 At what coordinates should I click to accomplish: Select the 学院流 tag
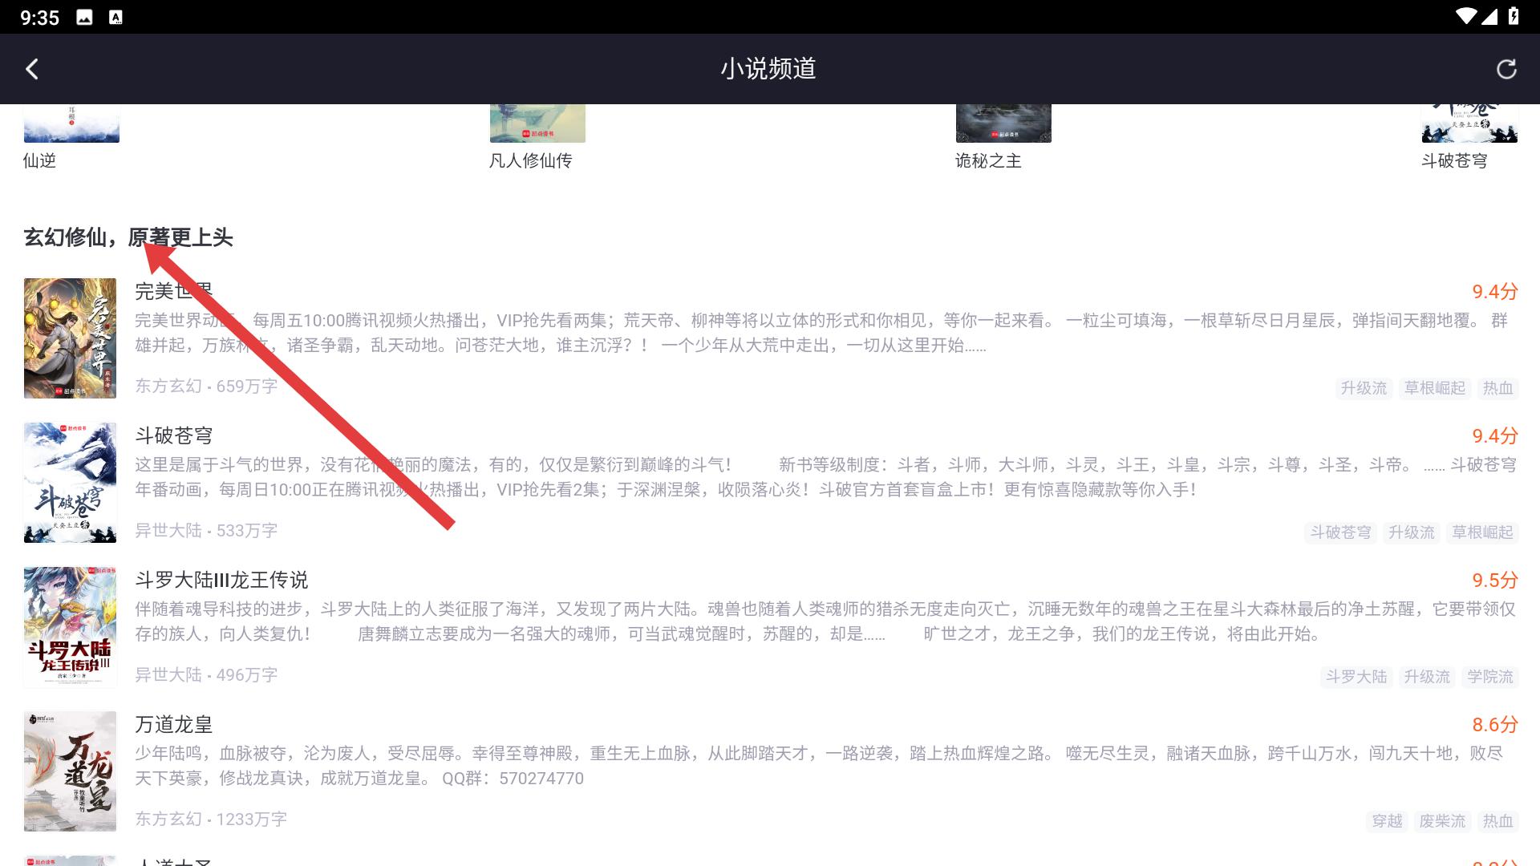(1489, 677)
